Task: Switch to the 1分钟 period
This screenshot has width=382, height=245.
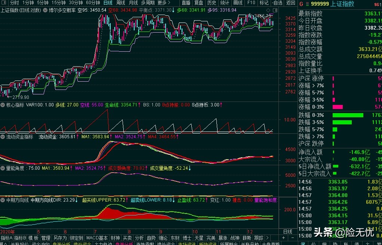Action: coord(28,3)
